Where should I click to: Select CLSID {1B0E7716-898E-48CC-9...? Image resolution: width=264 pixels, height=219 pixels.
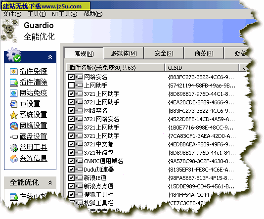[x=201, y=128]
